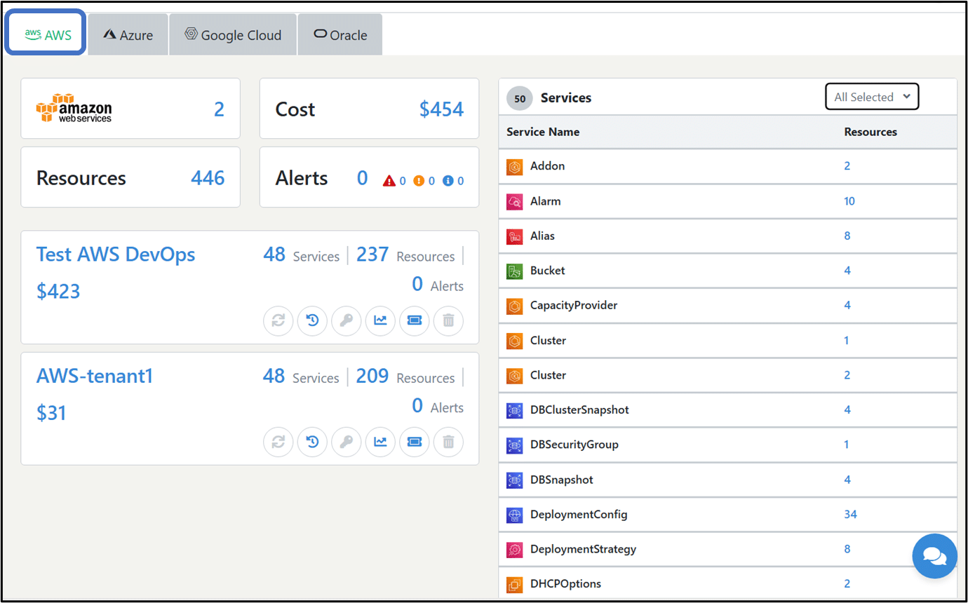
Task: Open the trend chart icon for AWS-tenant1
Action: pos(380,442)
